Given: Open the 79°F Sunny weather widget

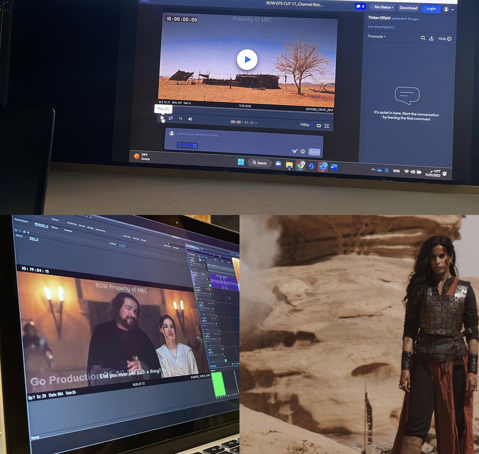Looking at the screenshot, I should point(143,156).
